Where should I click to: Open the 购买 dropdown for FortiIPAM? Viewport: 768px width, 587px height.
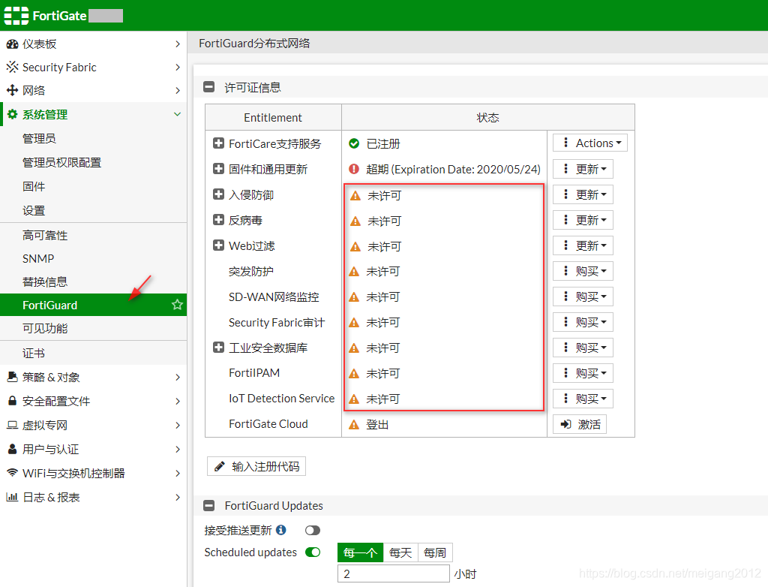point(583,373)
